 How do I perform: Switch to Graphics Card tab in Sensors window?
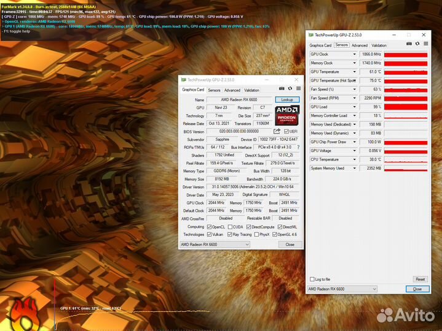tap(320, 45)
